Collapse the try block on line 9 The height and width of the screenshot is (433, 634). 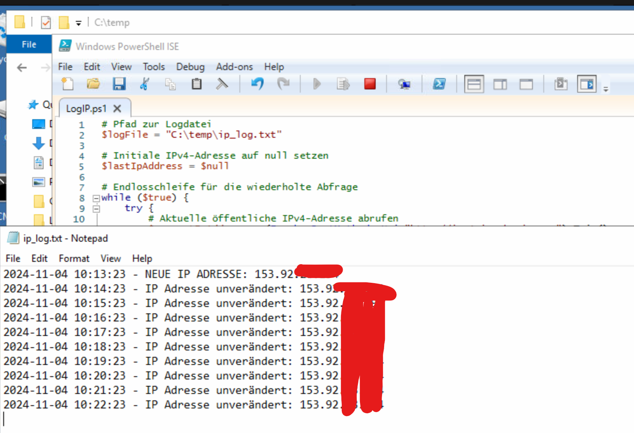[96, 209]
